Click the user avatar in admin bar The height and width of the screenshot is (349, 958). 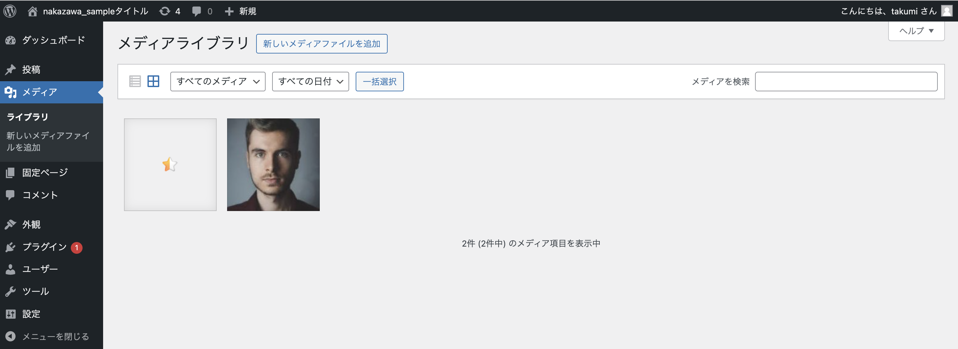947,11
